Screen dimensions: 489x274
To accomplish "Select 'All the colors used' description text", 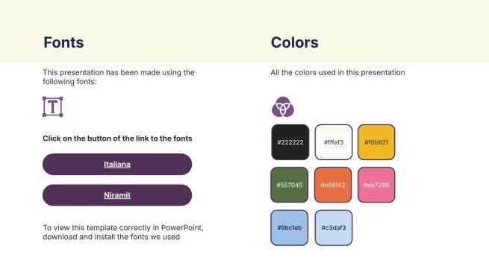I will [x=337, y=72].
